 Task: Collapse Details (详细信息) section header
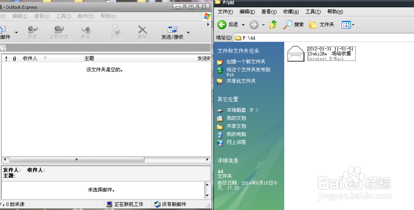(228, 160)
